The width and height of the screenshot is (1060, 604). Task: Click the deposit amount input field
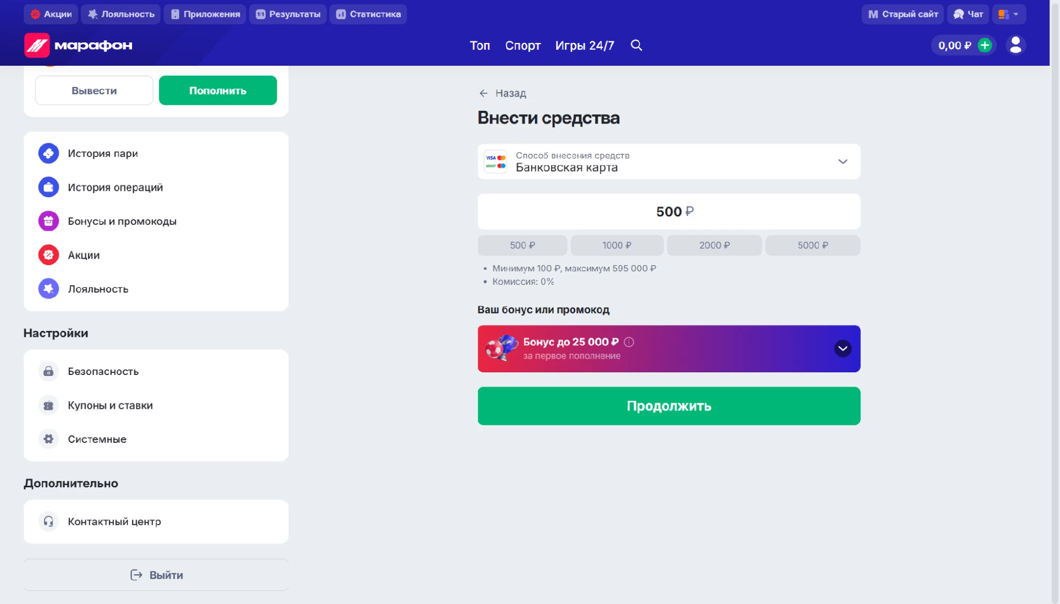[x=669, y=212]
